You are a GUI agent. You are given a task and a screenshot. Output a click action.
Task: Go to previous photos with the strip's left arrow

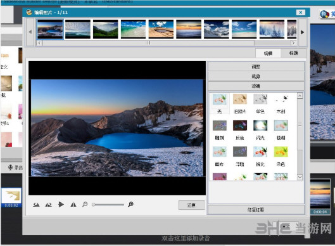coord(30,32)
